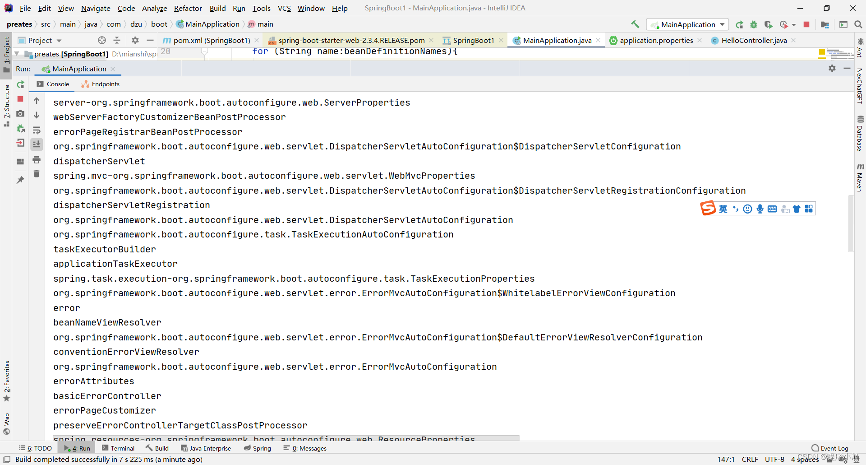The height and width of the screenshot is (465, 866).
Task: Jump down the stack trace with down arrow
Action: click(37, 115)
